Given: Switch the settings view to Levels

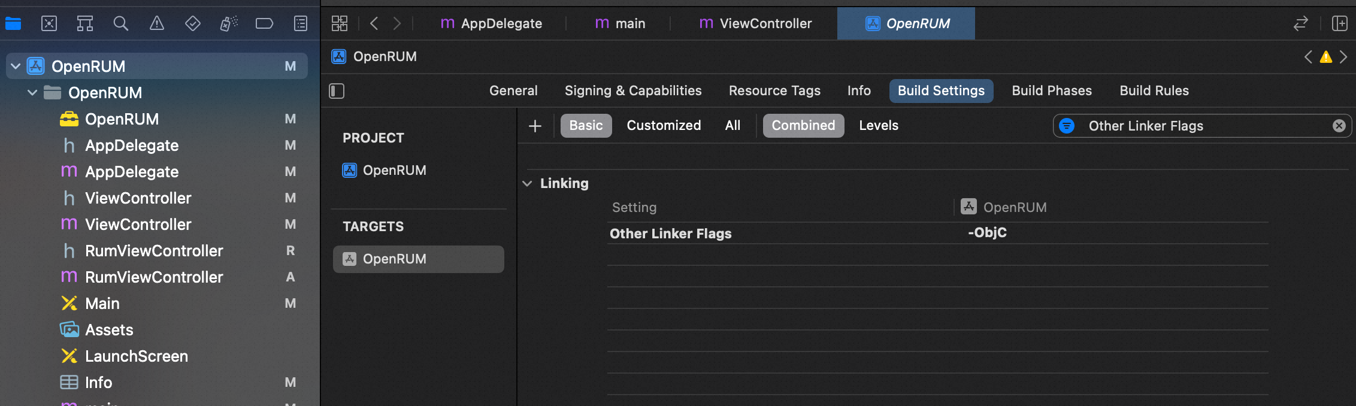Looking at the screenshot, I should (x=879, y=126).
